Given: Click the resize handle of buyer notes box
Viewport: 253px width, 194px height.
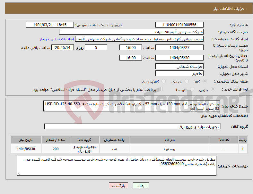Looking at the screenshot, I should (19, 174).
